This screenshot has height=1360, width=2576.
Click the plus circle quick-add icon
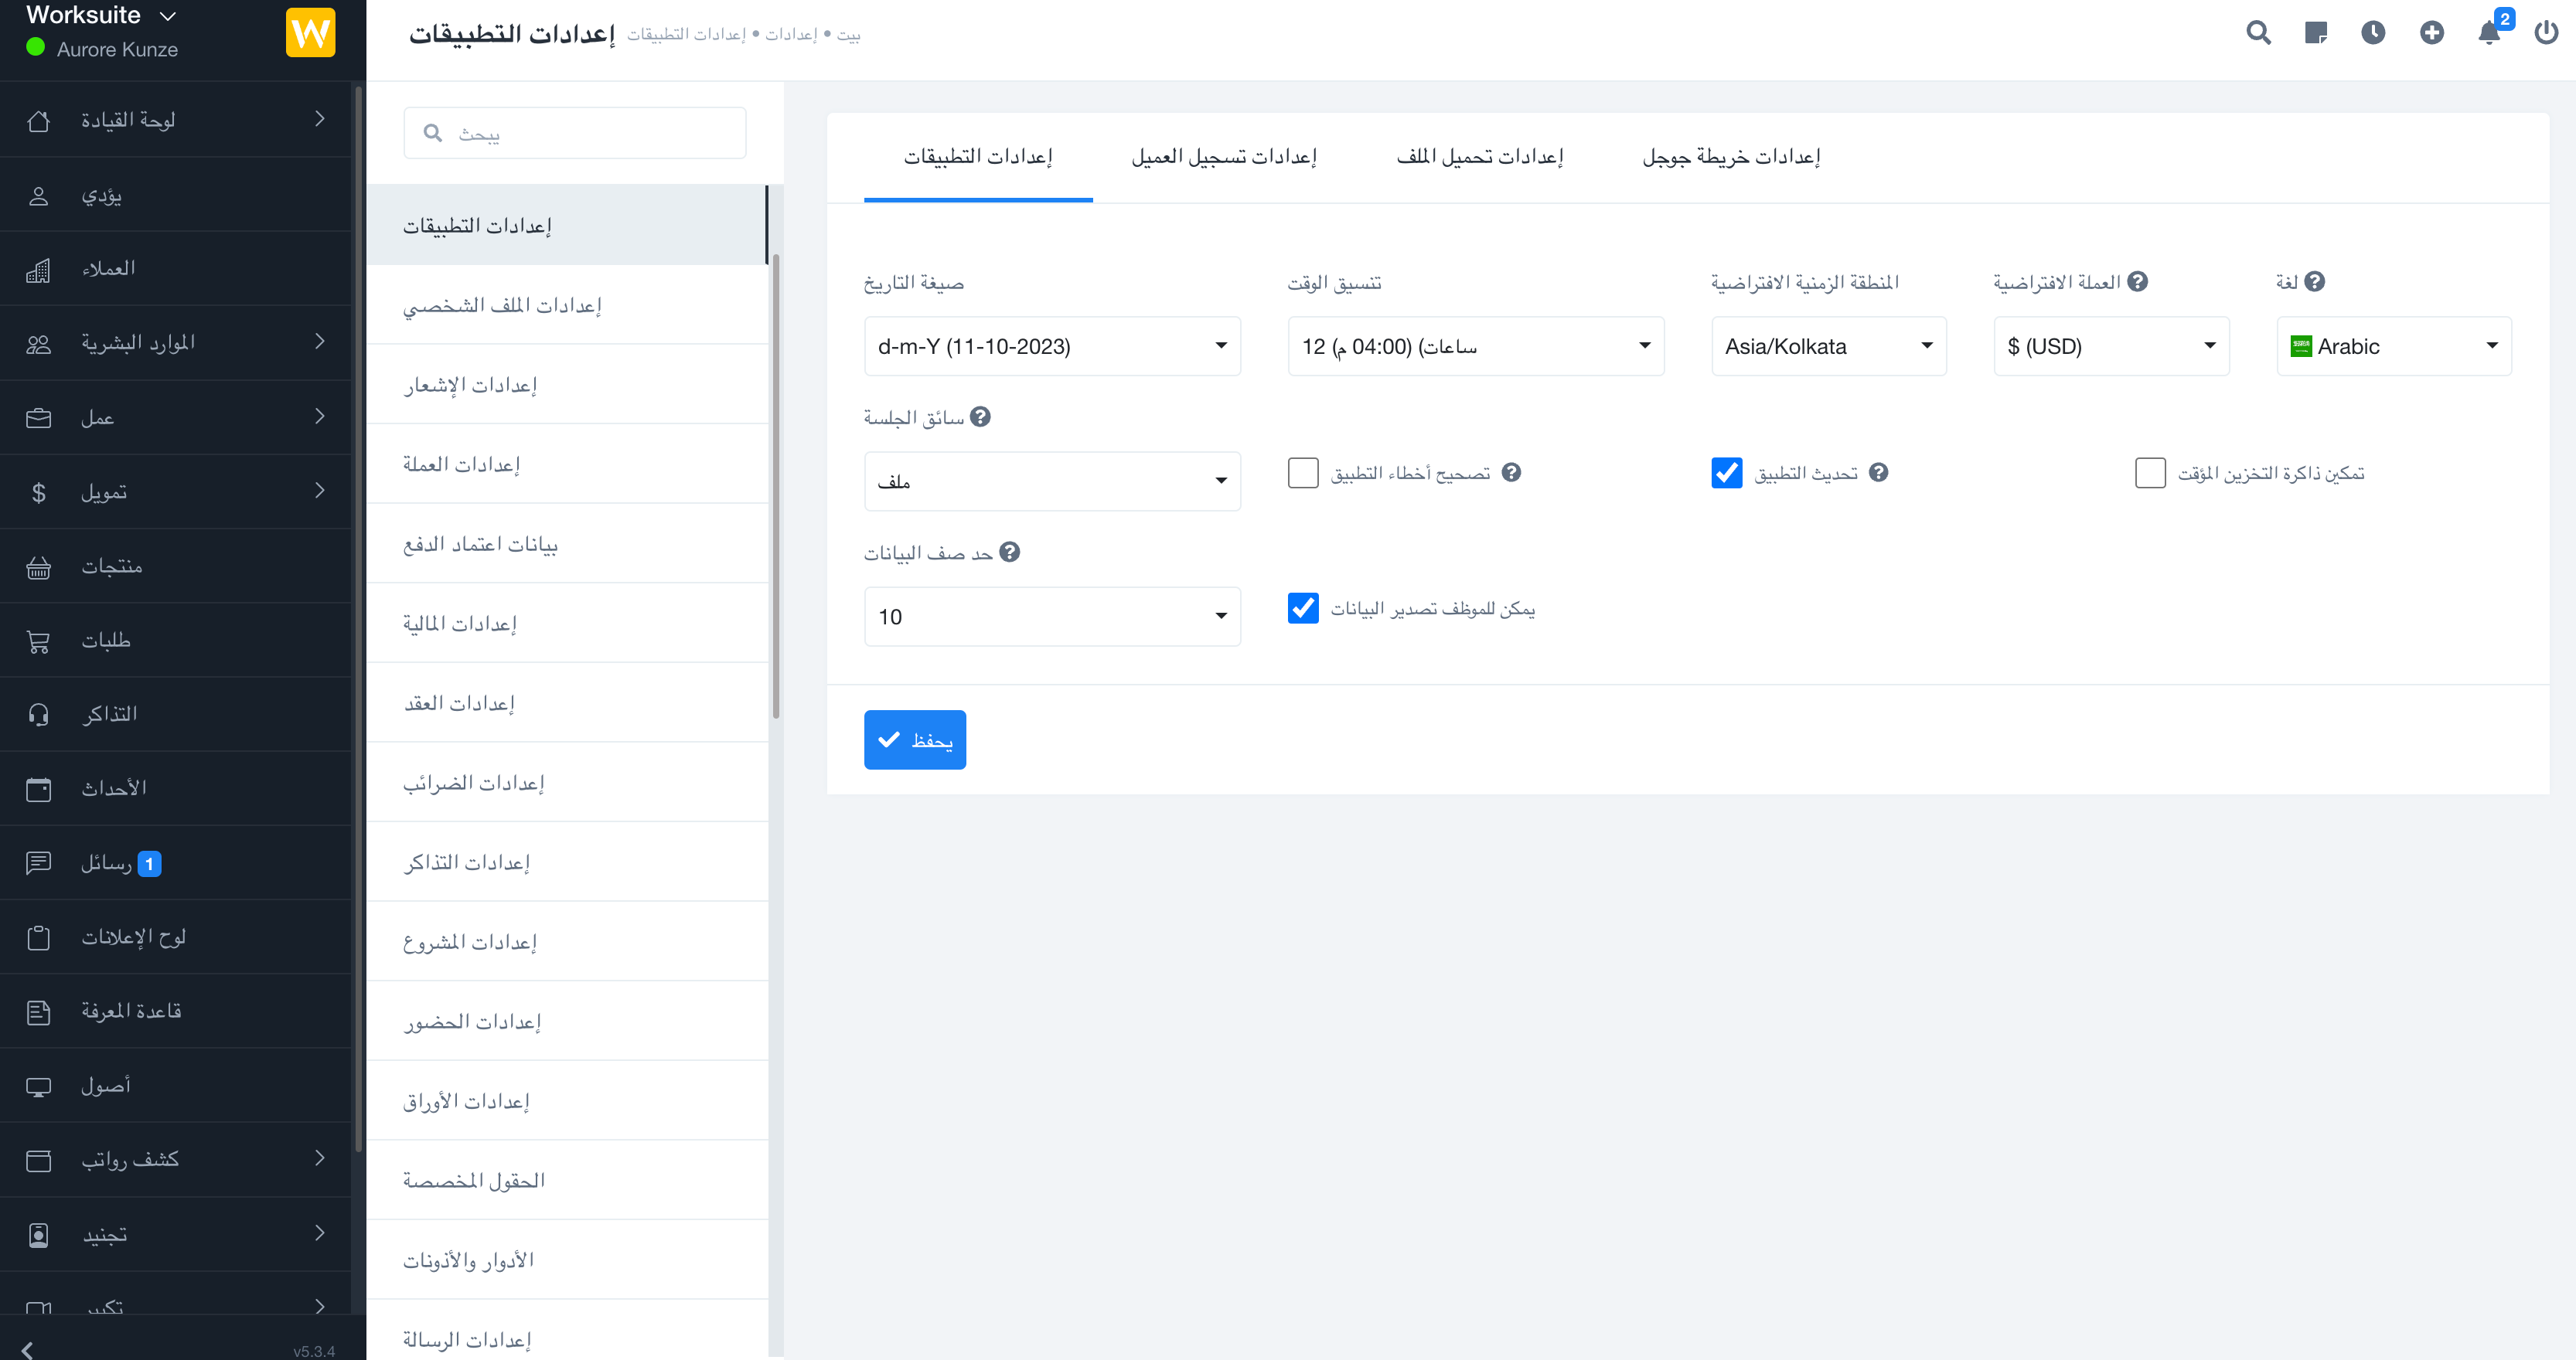(2431, 33)
